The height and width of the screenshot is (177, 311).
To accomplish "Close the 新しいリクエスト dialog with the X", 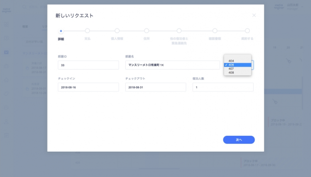I will pyautogui.click(x=254, y=15).
